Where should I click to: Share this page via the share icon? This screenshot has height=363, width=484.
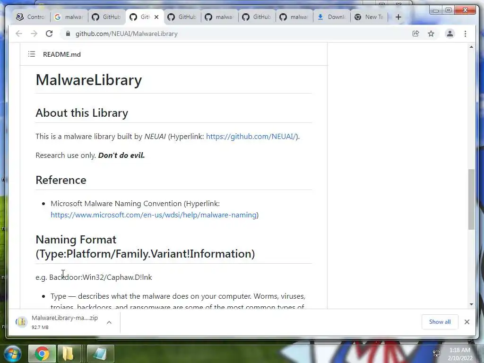coord(416,34)
